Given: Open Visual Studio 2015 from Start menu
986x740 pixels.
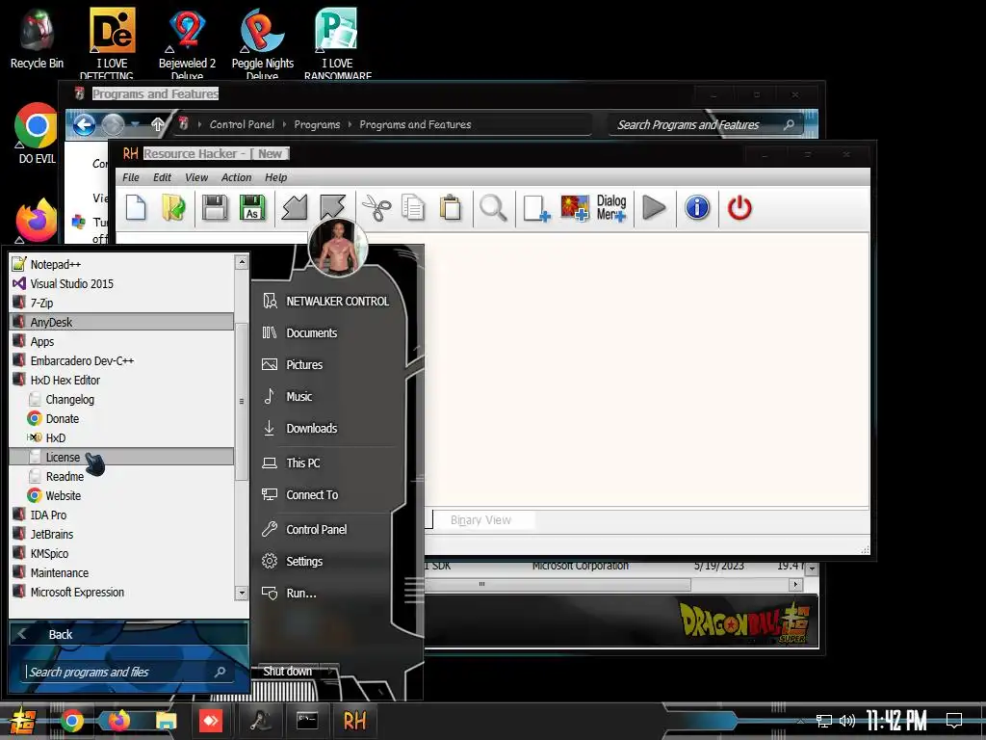Looking at the screenshot, I should (x=122, y=284).
